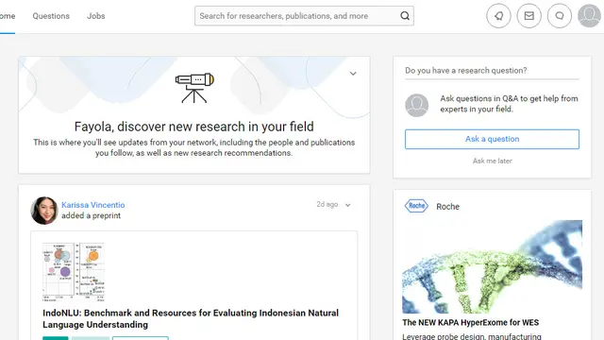Open the DNA helix ad image
The image size is (604, 340).
point(492,266)
